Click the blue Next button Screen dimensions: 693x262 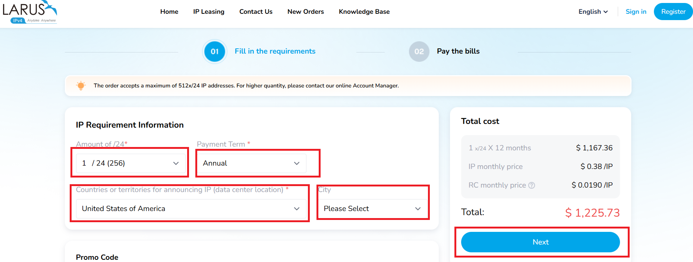[541, 242]
